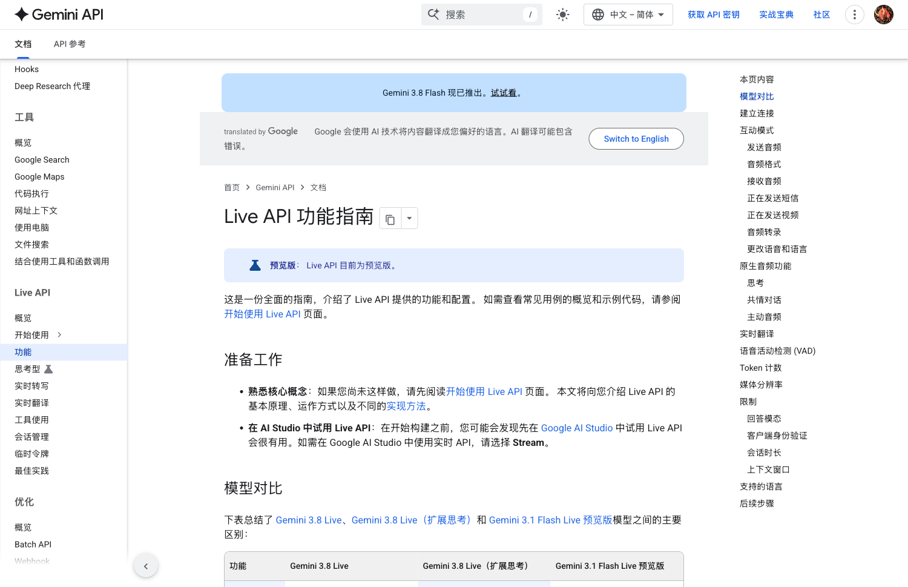908x587 pixels.
Task: Jump to 模型对比 in the page contents
Action: coord(757,96)
